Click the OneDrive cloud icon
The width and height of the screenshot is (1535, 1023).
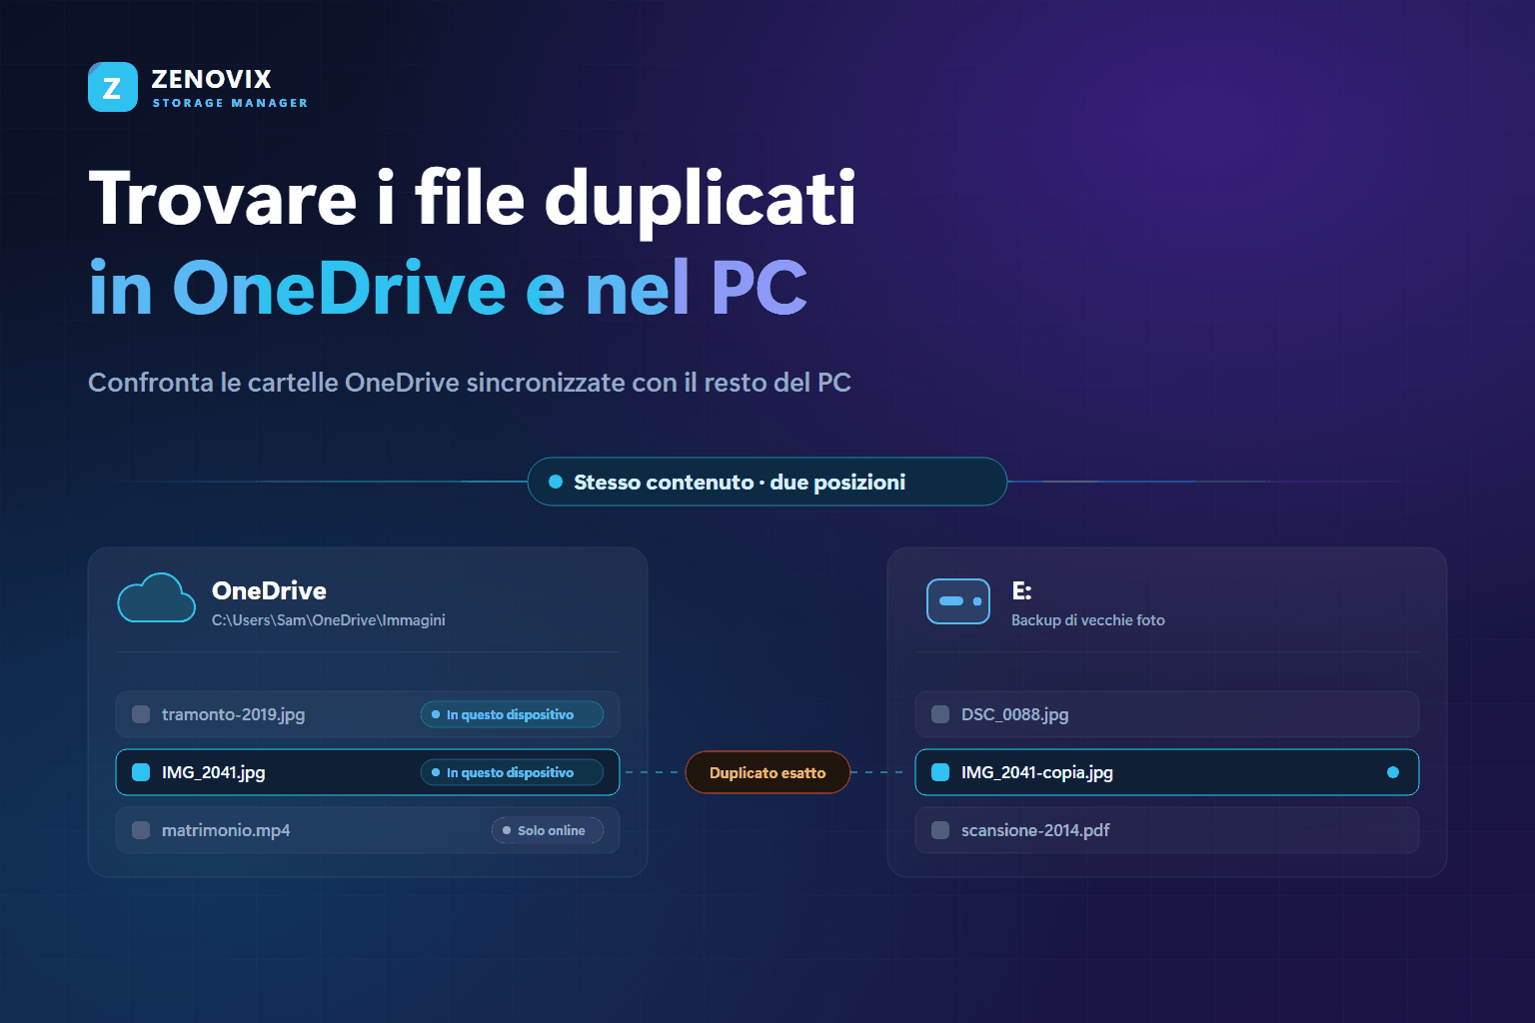click(157, 598)
